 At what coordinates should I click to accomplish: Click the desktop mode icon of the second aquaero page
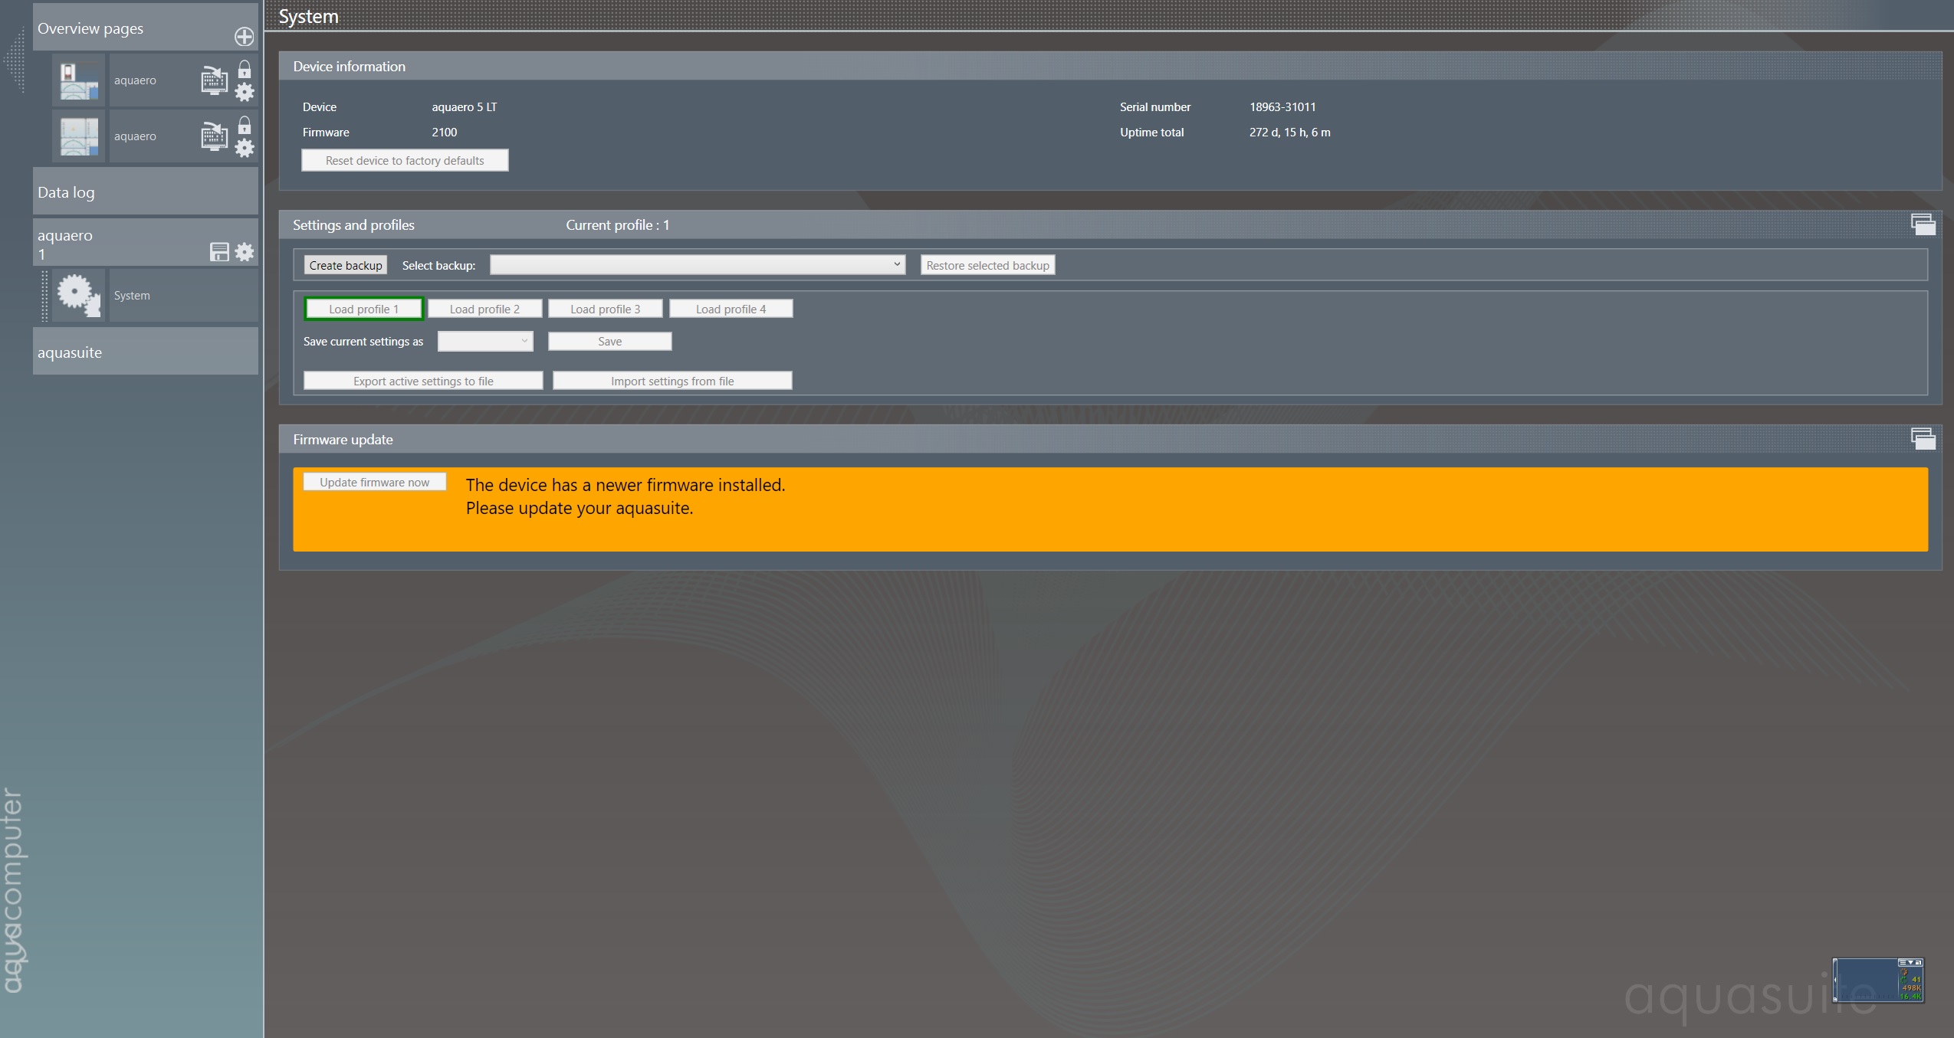pyautogui.click(x=215, y=136)
